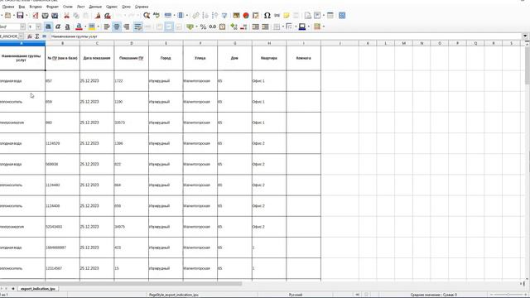Expand the font color dropdown arrow
This screenshot has height=298, width=530.
pyautogui.click(x=84, y=26)
